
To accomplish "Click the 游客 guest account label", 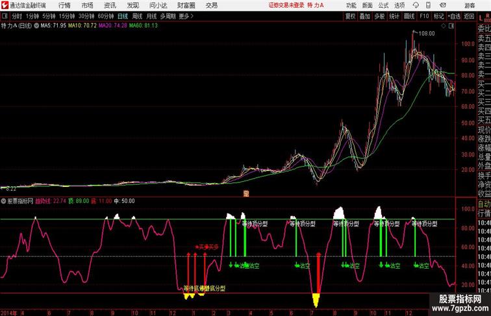I will coord(470,5).
